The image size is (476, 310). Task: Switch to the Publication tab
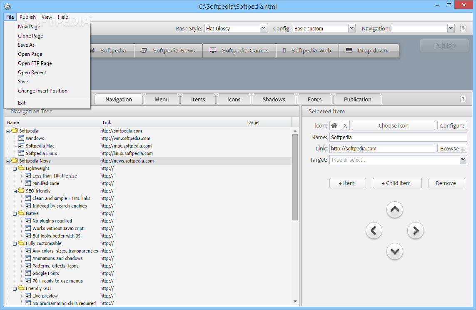(x=358, y=99)
